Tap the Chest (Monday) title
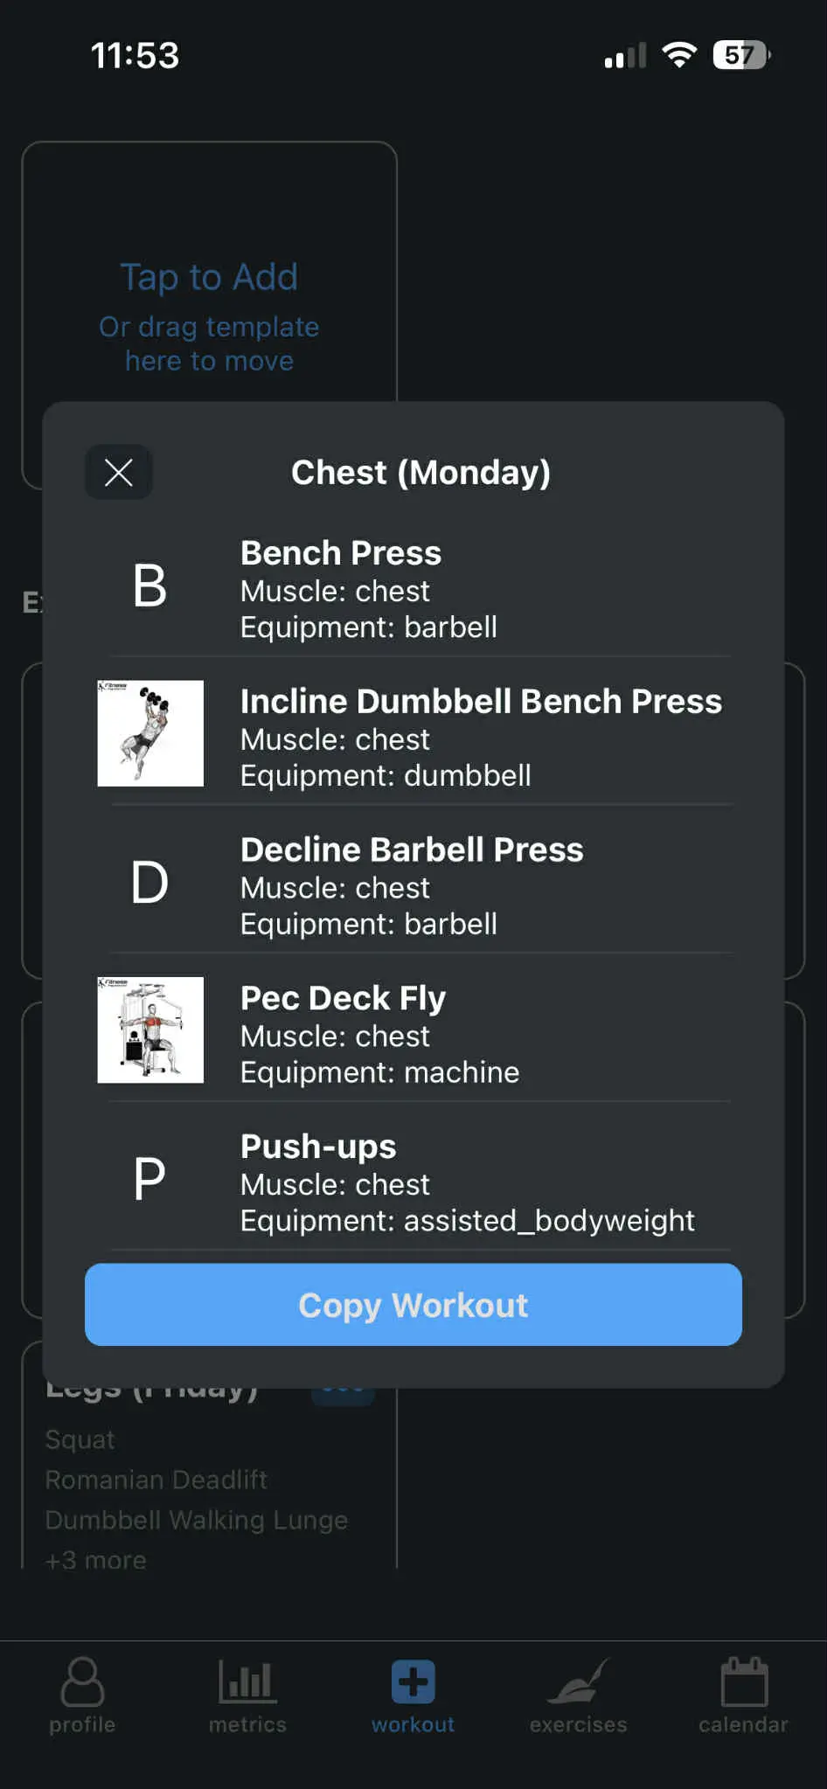 click(420, 472)
